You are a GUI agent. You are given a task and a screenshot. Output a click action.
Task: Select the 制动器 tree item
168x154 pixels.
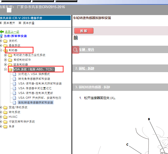(13, 50)
